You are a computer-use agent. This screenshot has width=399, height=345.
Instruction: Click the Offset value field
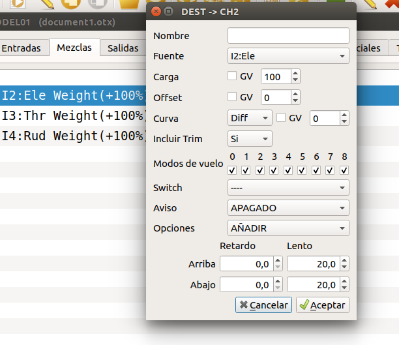coord(276,98)
